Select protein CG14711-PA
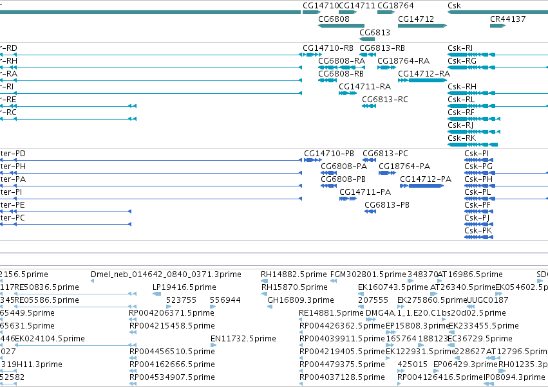The width and height of the screenshot is (548, 387). pyautogui.click(x=365, y=193)
